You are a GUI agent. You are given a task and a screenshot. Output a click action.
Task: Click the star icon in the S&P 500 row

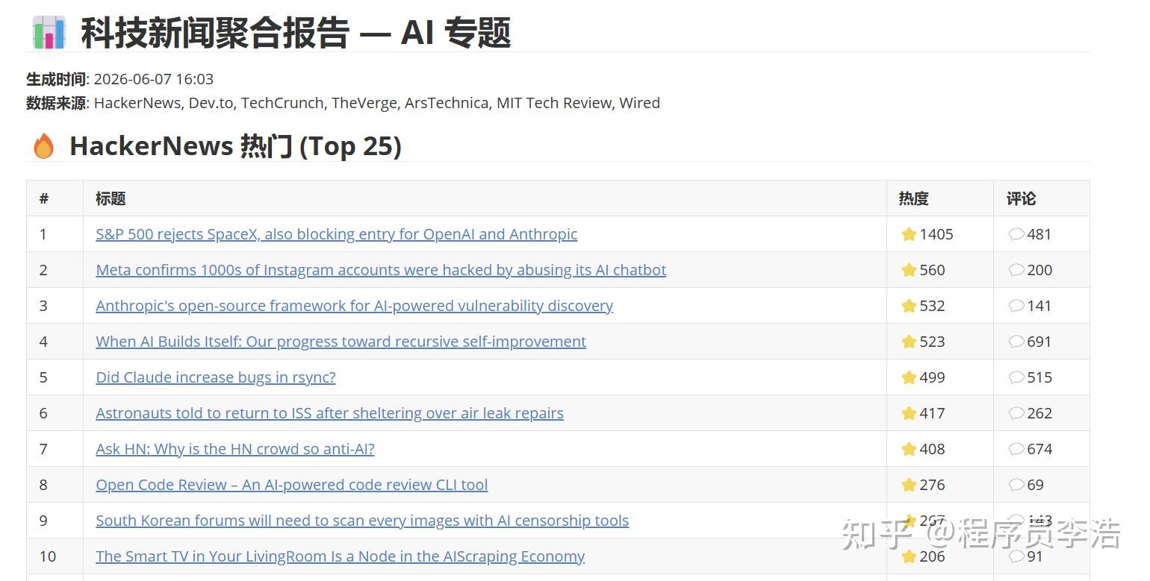pos(909,234)
